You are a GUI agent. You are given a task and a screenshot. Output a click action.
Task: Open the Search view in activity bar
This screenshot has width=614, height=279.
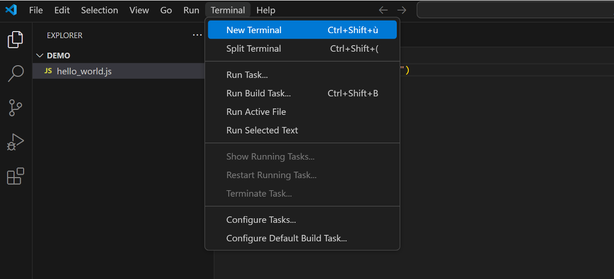pyautogui.click(x=16, y=73)
